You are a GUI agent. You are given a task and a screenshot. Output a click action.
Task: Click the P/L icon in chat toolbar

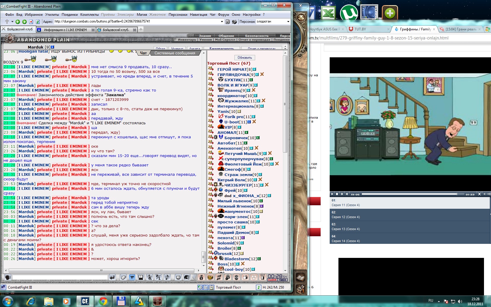pos(158,277)
